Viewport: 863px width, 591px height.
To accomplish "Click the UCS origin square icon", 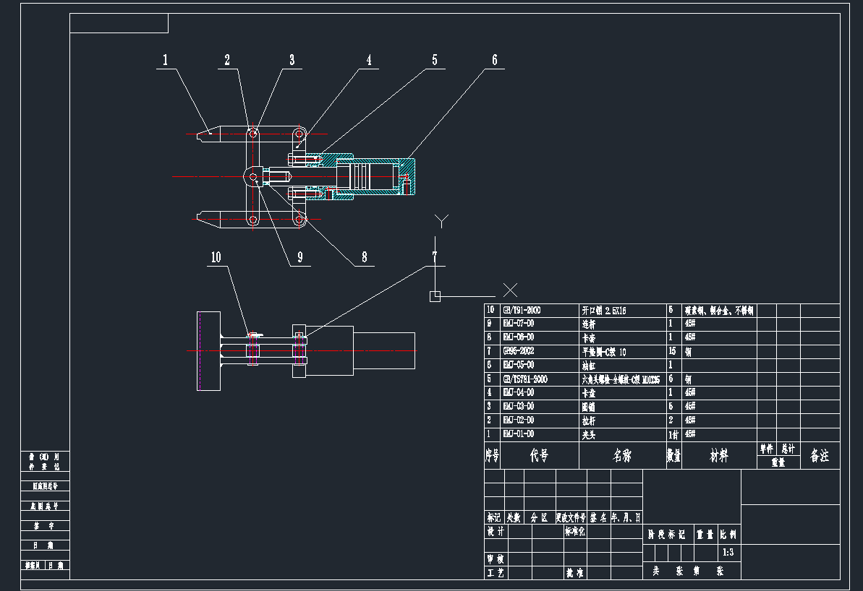I will 435,296.
